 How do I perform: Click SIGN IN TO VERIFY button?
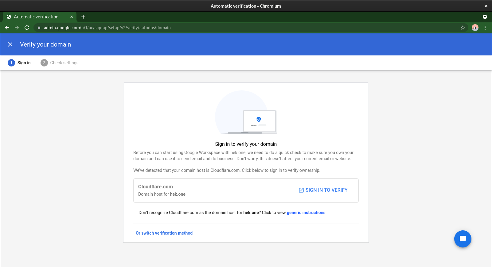tap(323, 190)
